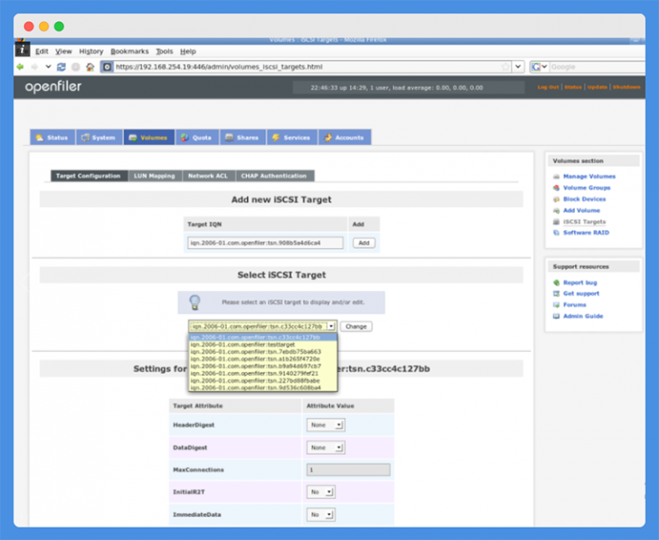
Task: Click the Manage Volumes sidebar icon
Action: point(556,177)
